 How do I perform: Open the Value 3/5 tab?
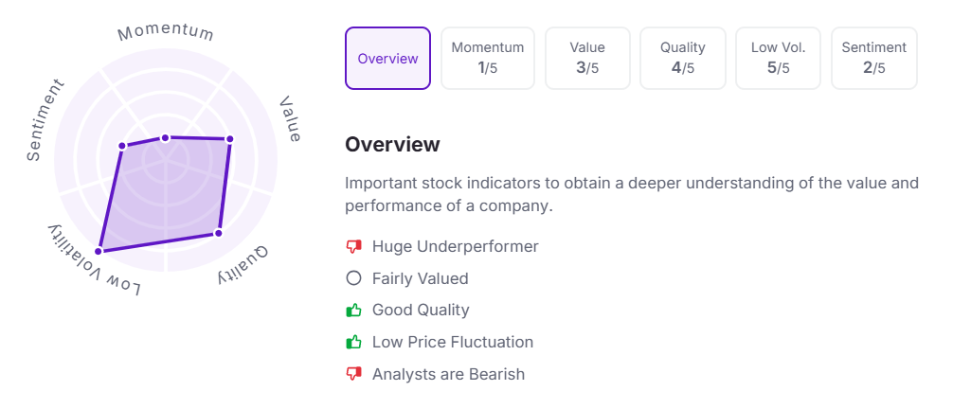pyautogui.click(x=587, y=59)
